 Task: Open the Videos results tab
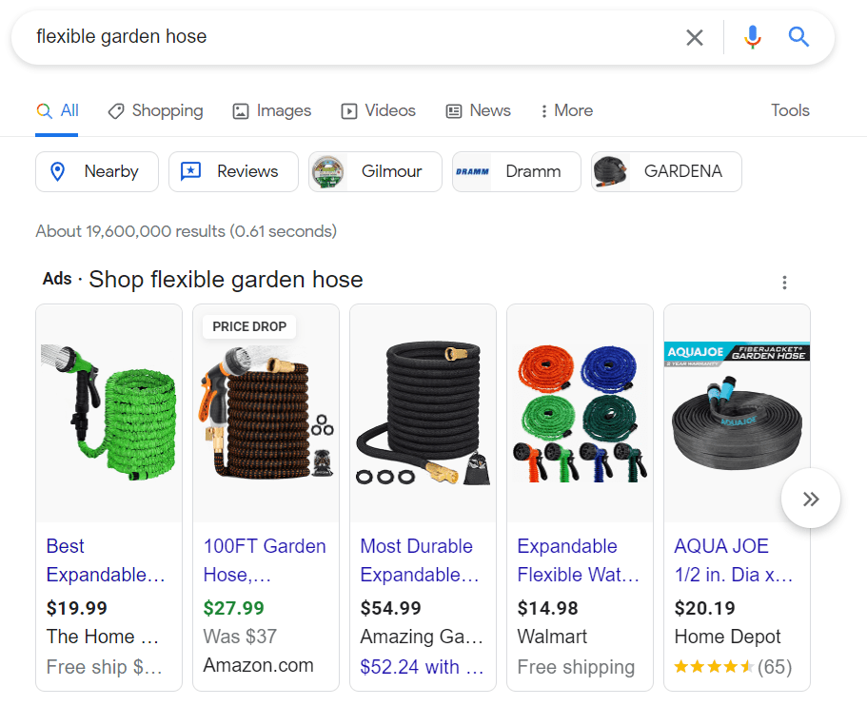coord(378,111)
